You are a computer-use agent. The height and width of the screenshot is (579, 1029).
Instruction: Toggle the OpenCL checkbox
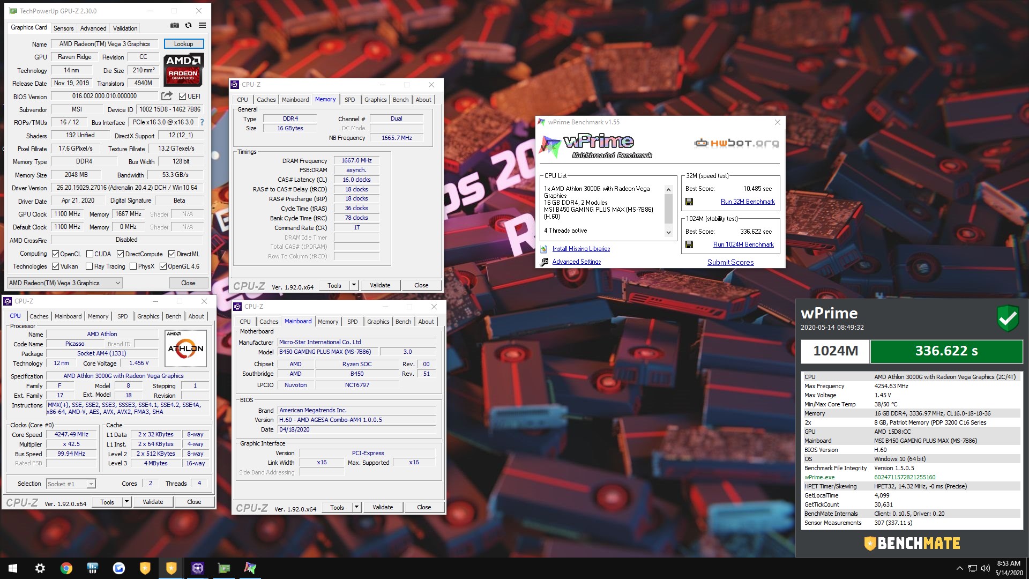(x=55, y=254)
